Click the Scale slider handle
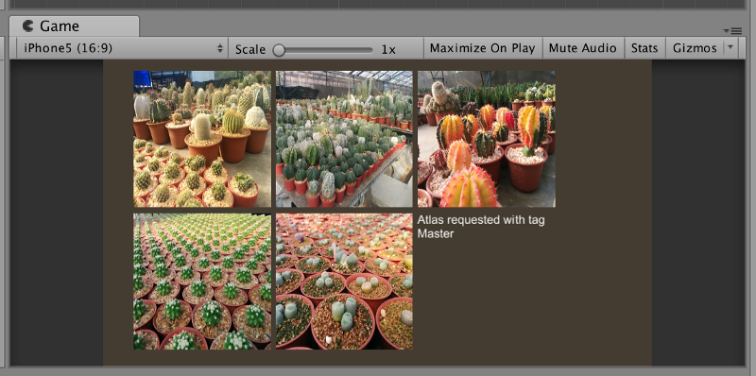Viewport: 756px width, 376px height. 279,50
